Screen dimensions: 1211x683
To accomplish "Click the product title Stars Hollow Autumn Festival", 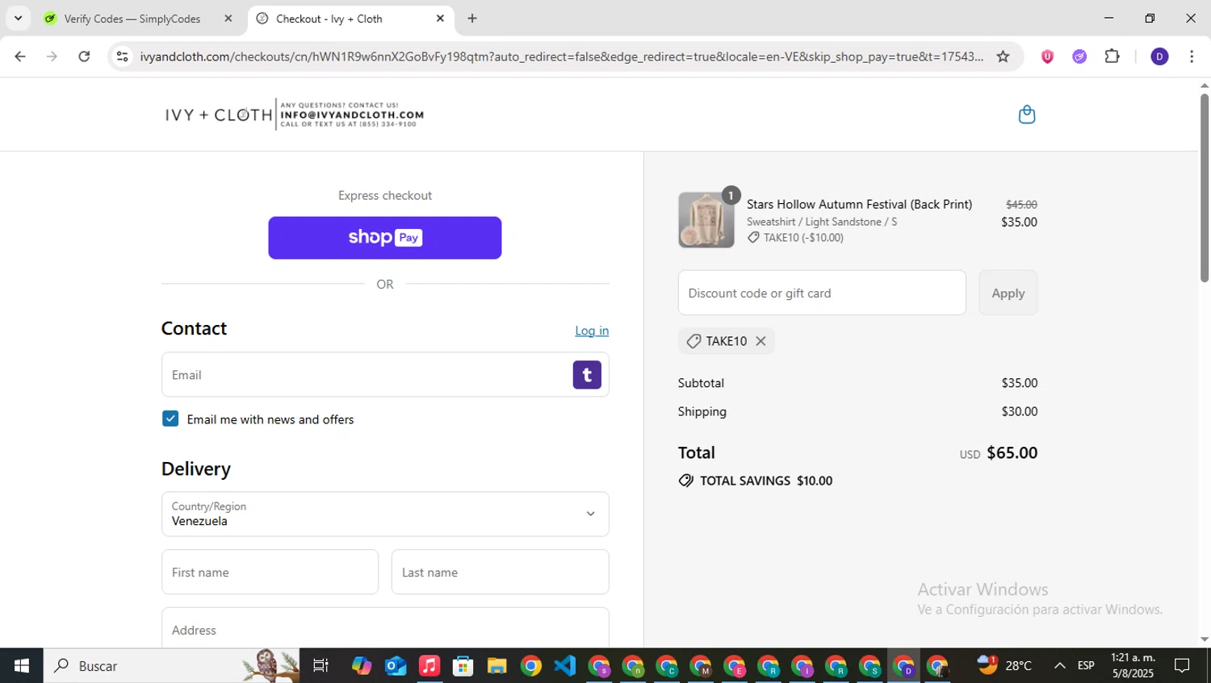I will click(x=859, y=204).
